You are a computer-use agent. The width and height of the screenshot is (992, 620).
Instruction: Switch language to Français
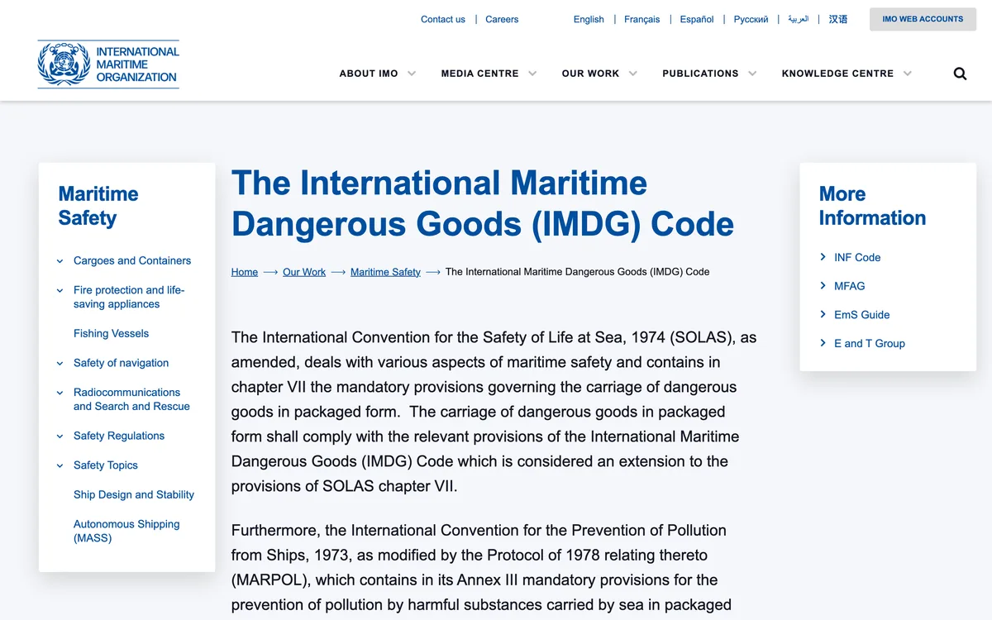click(x=642, y=19)
